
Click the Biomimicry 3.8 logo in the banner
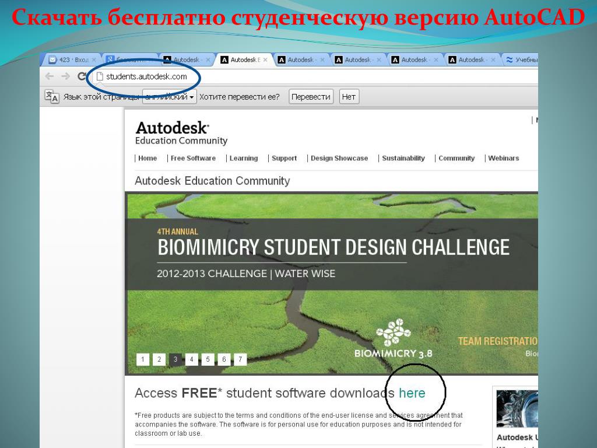[x=394, y=339]
